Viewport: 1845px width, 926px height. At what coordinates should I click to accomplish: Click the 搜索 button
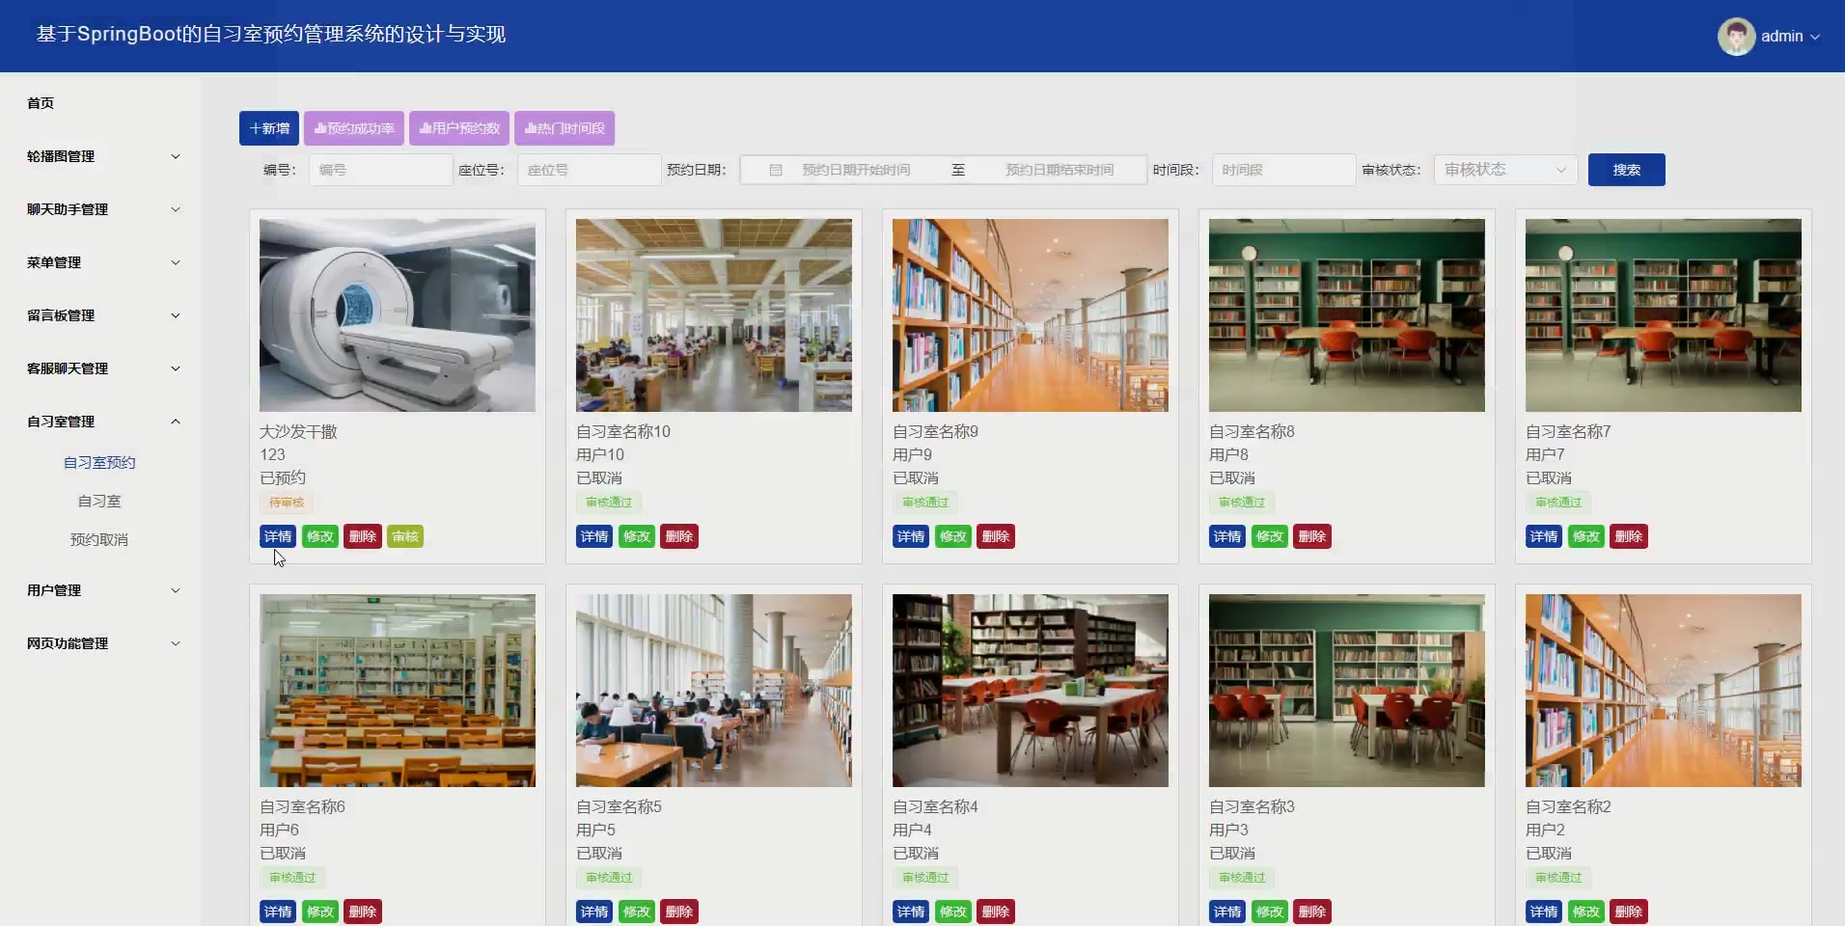pos(1627,170)
